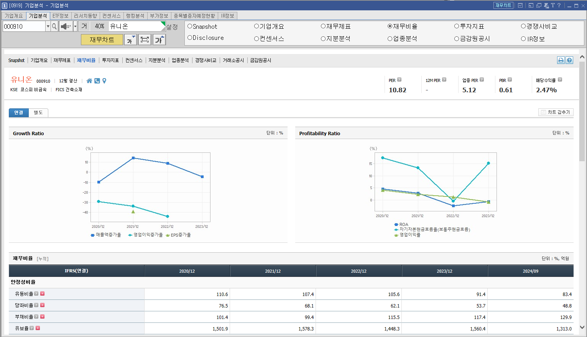Show 배당수익률 help tooltip icon
The height and width of the screenshot is (337, 587).
tap(560, 80)
